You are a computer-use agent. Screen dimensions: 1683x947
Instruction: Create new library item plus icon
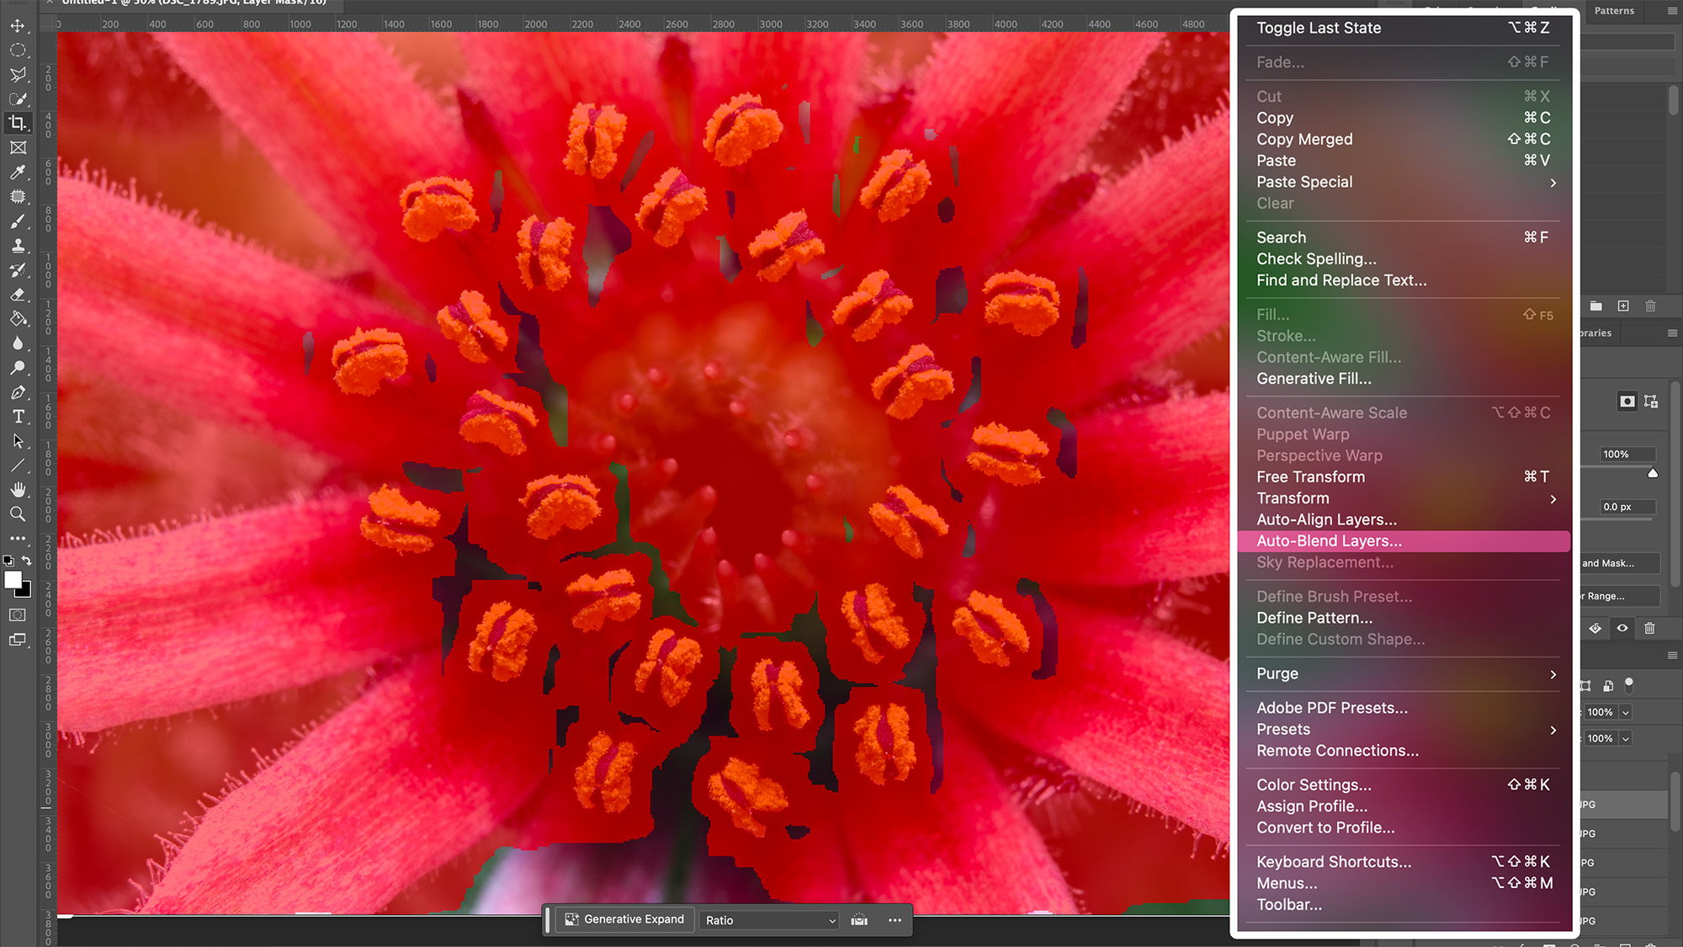[1623, 306]
